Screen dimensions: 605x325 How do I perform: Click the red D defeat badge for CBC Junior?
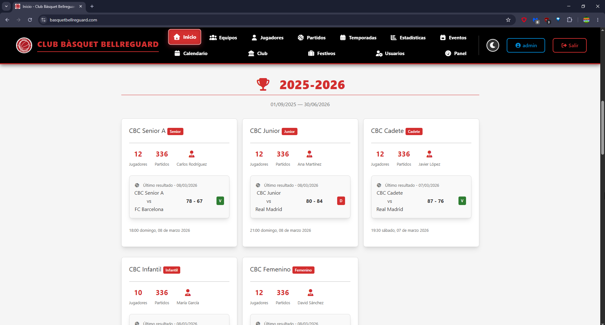(341, 201)
